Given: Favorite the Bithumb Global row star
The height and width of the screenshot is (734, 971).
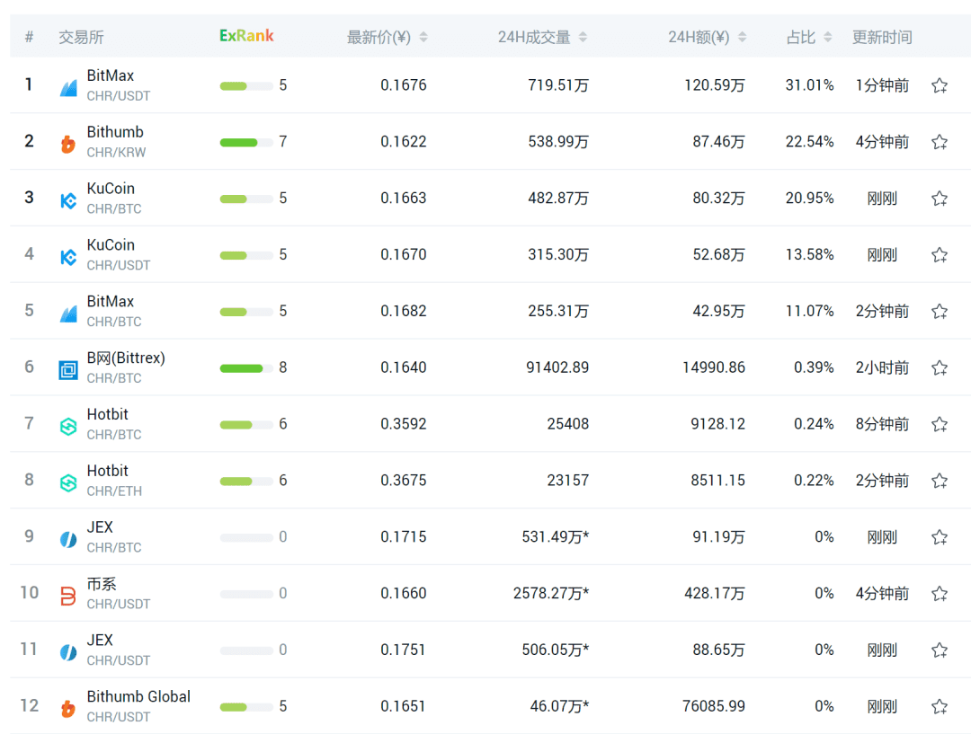Looking at the screenshot, I should (x=940, y=706).
